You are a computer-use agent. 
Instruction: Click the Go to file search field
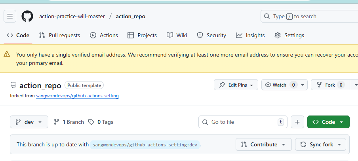coord(242,122)
